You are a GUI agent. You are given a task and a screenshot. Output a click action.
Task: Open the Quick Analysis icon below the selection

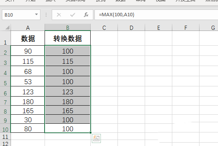coord(96,138)
